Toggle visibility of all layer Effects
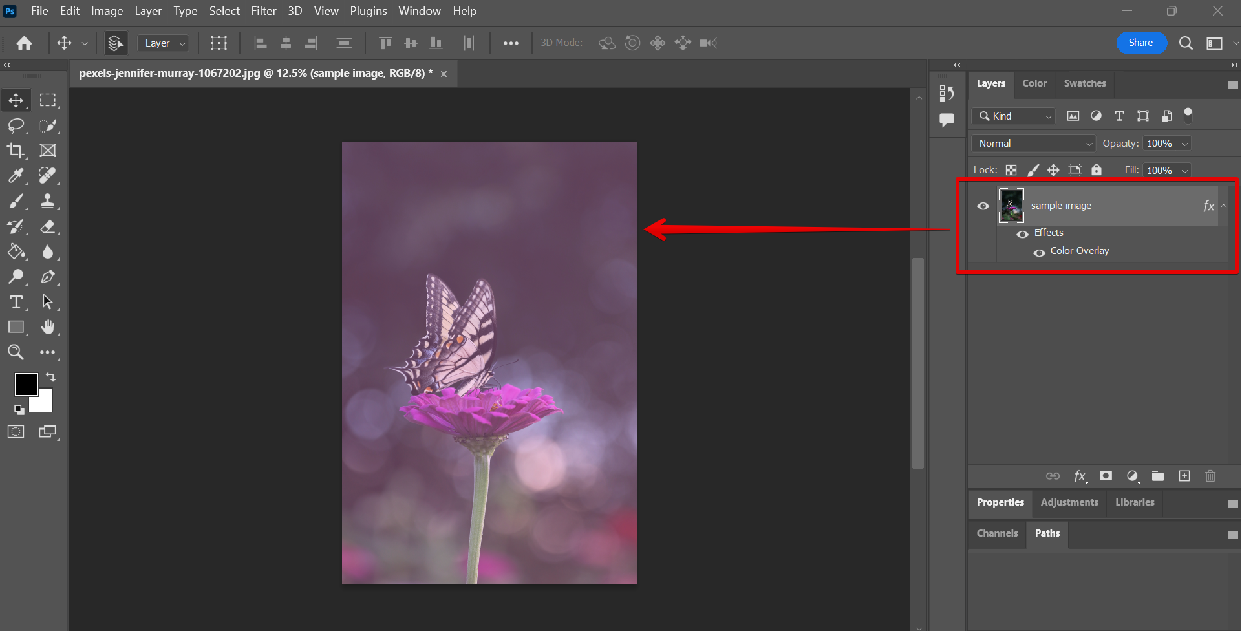Image resolution: width=1242 pixels, height=631 pixels. pos(1022,234)
